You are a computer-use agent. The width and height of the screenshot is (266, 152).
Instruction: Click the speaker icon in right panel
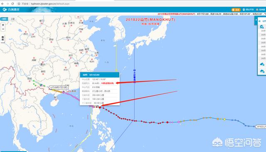point(259,21)
